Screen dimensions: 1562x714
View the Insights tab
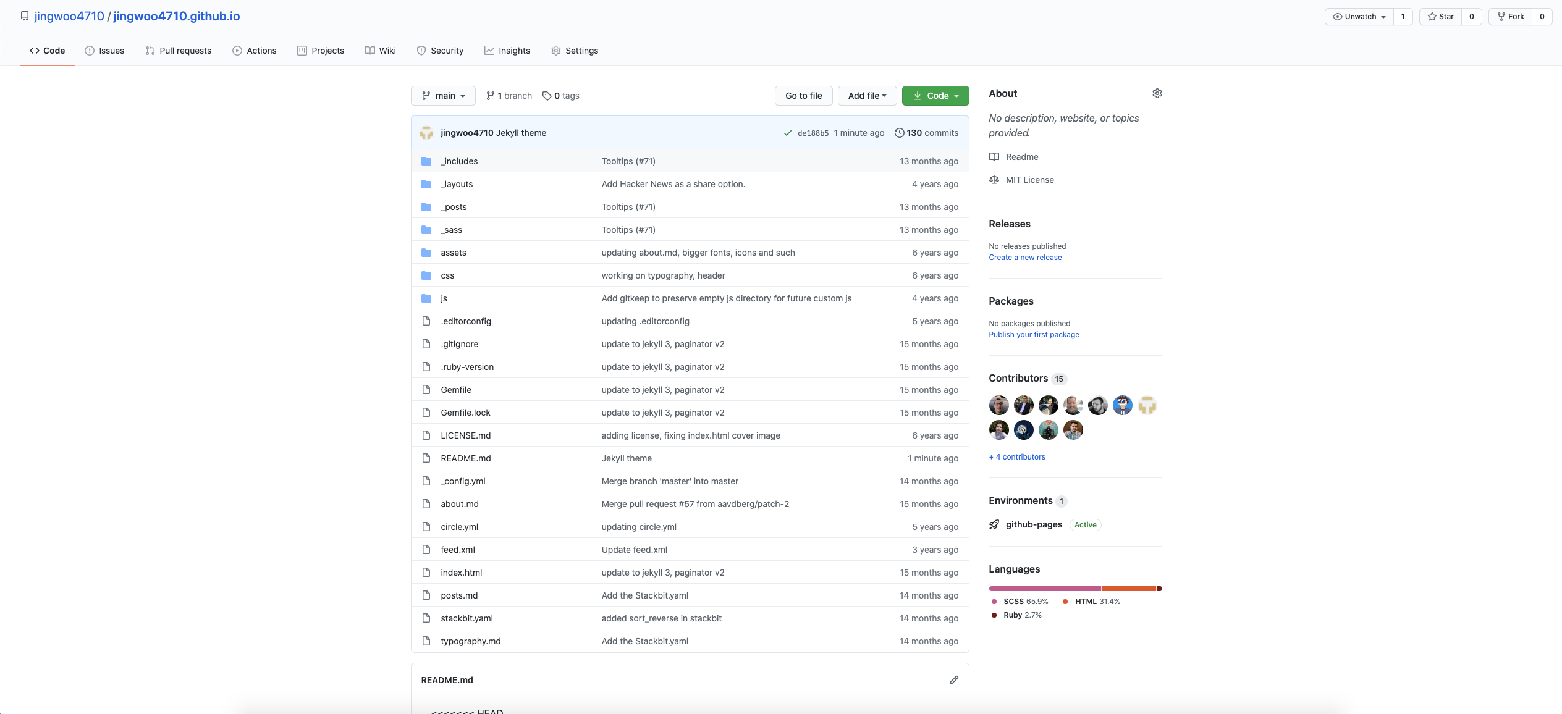(507, 51)
